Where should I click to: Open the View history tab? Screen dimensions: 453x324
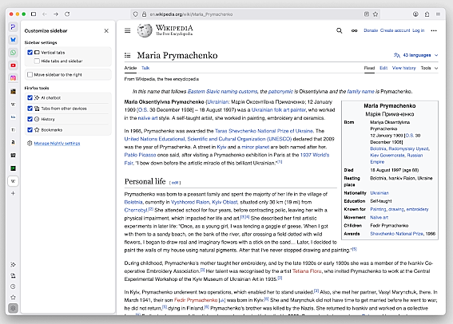pos(403,68)
